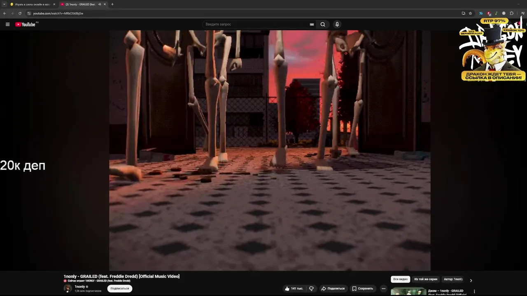Click the video title '1nonly - GRAILED'
The height and width of the screenshot is (296, 527).
coord(121,276)
